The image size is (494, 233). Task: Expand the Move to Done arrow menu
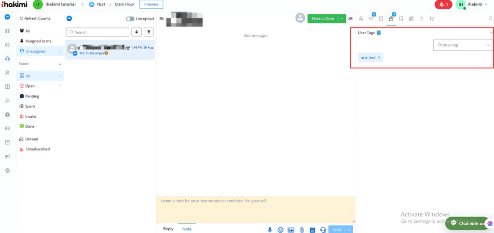pos(342,18)
